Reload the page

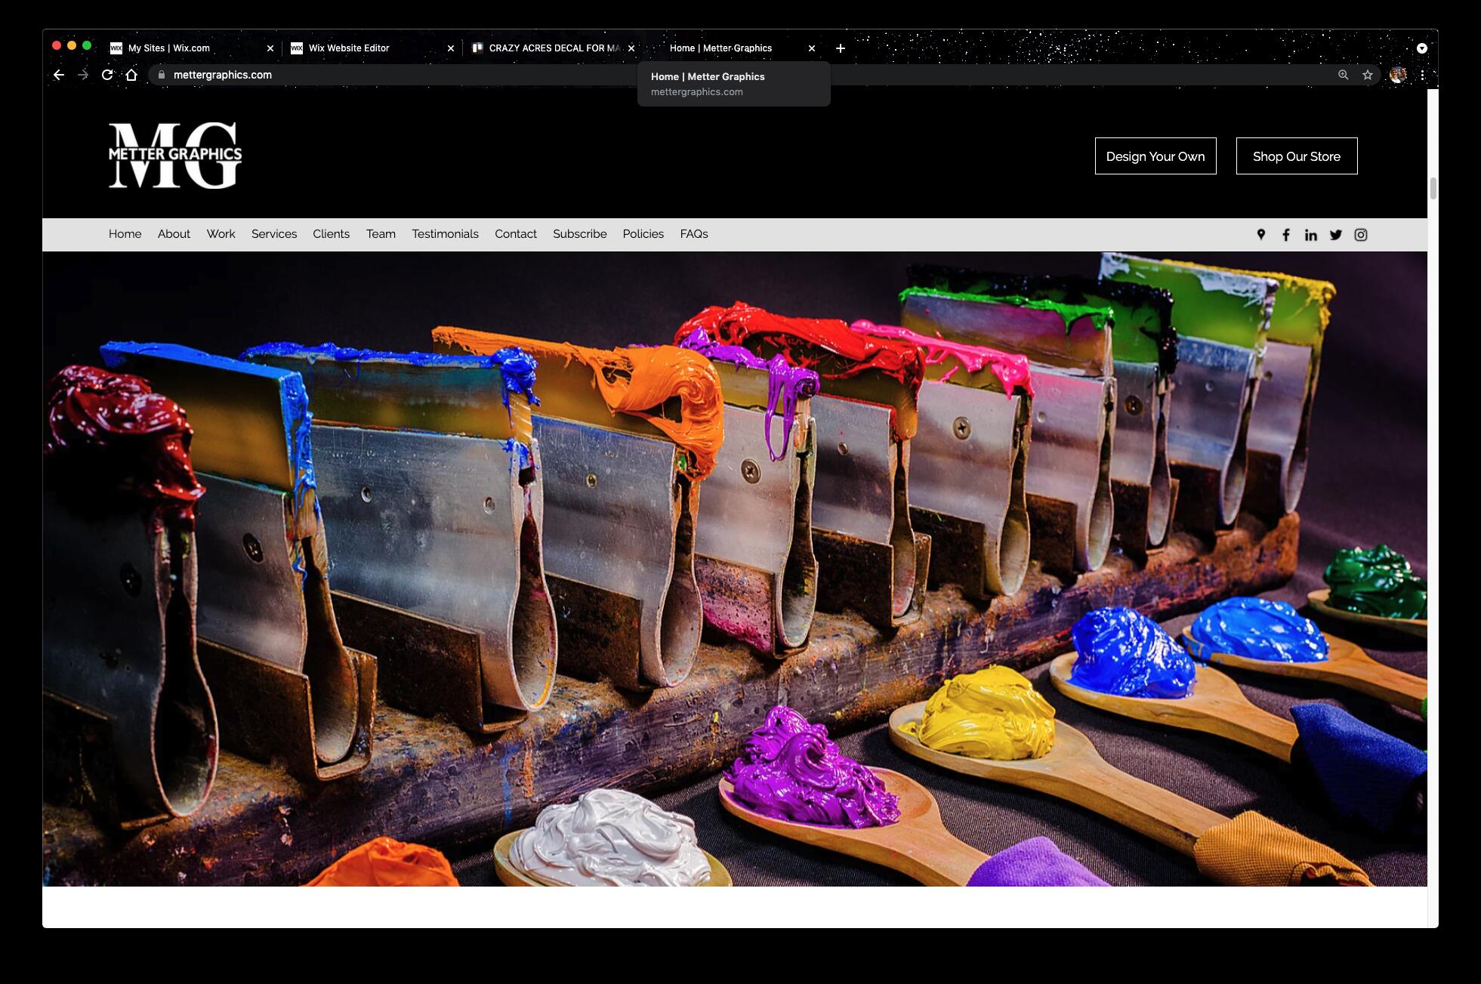pyautogui.click(x=107, y=75)
